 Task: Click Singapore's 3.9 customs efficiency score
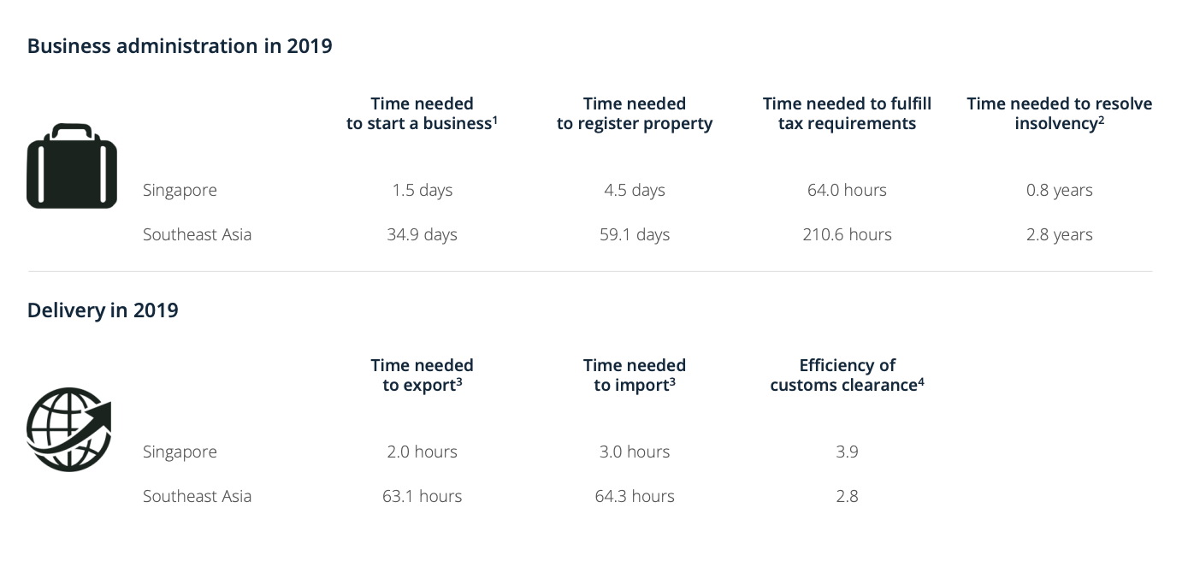pos(847,452)
